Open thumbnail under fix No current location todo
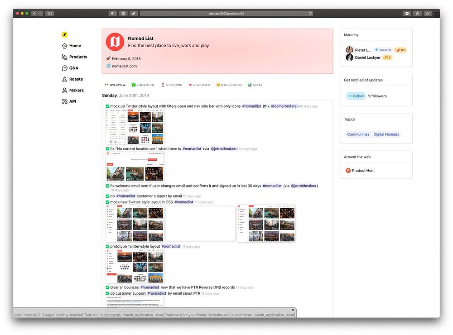 (135, 167)
